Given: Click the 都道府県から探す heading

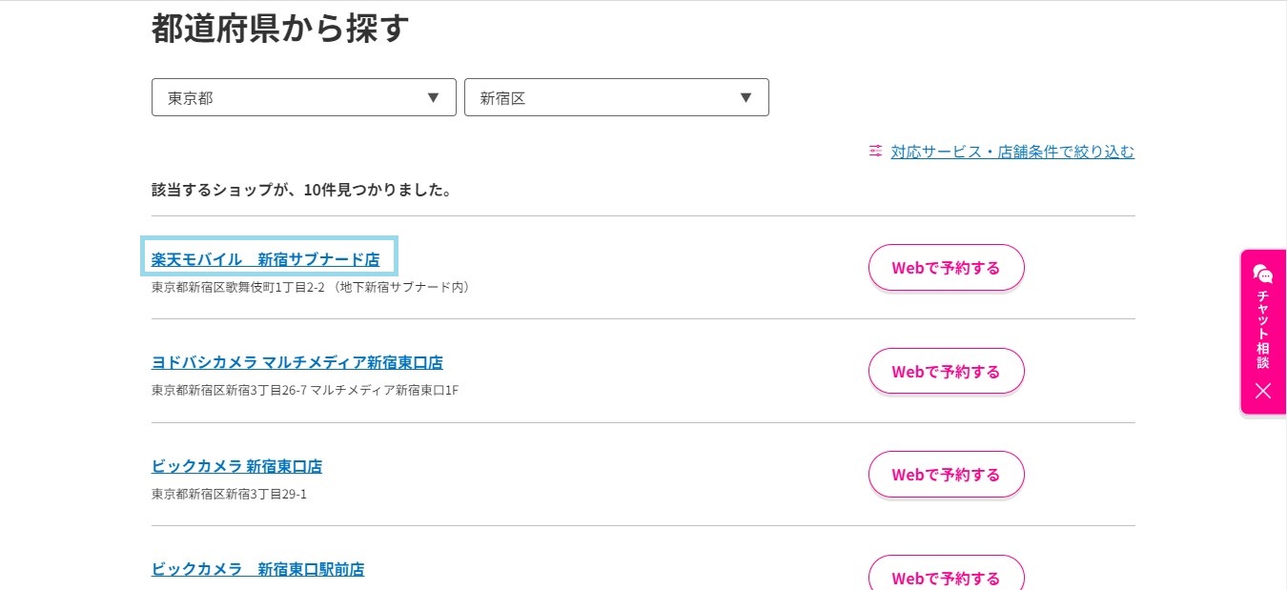Looking at the screenshot, I should point(280,29).
